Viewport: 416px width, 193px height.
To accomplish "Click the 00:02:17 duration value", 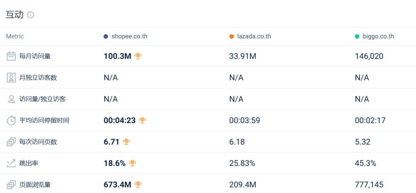I will 370,120.
